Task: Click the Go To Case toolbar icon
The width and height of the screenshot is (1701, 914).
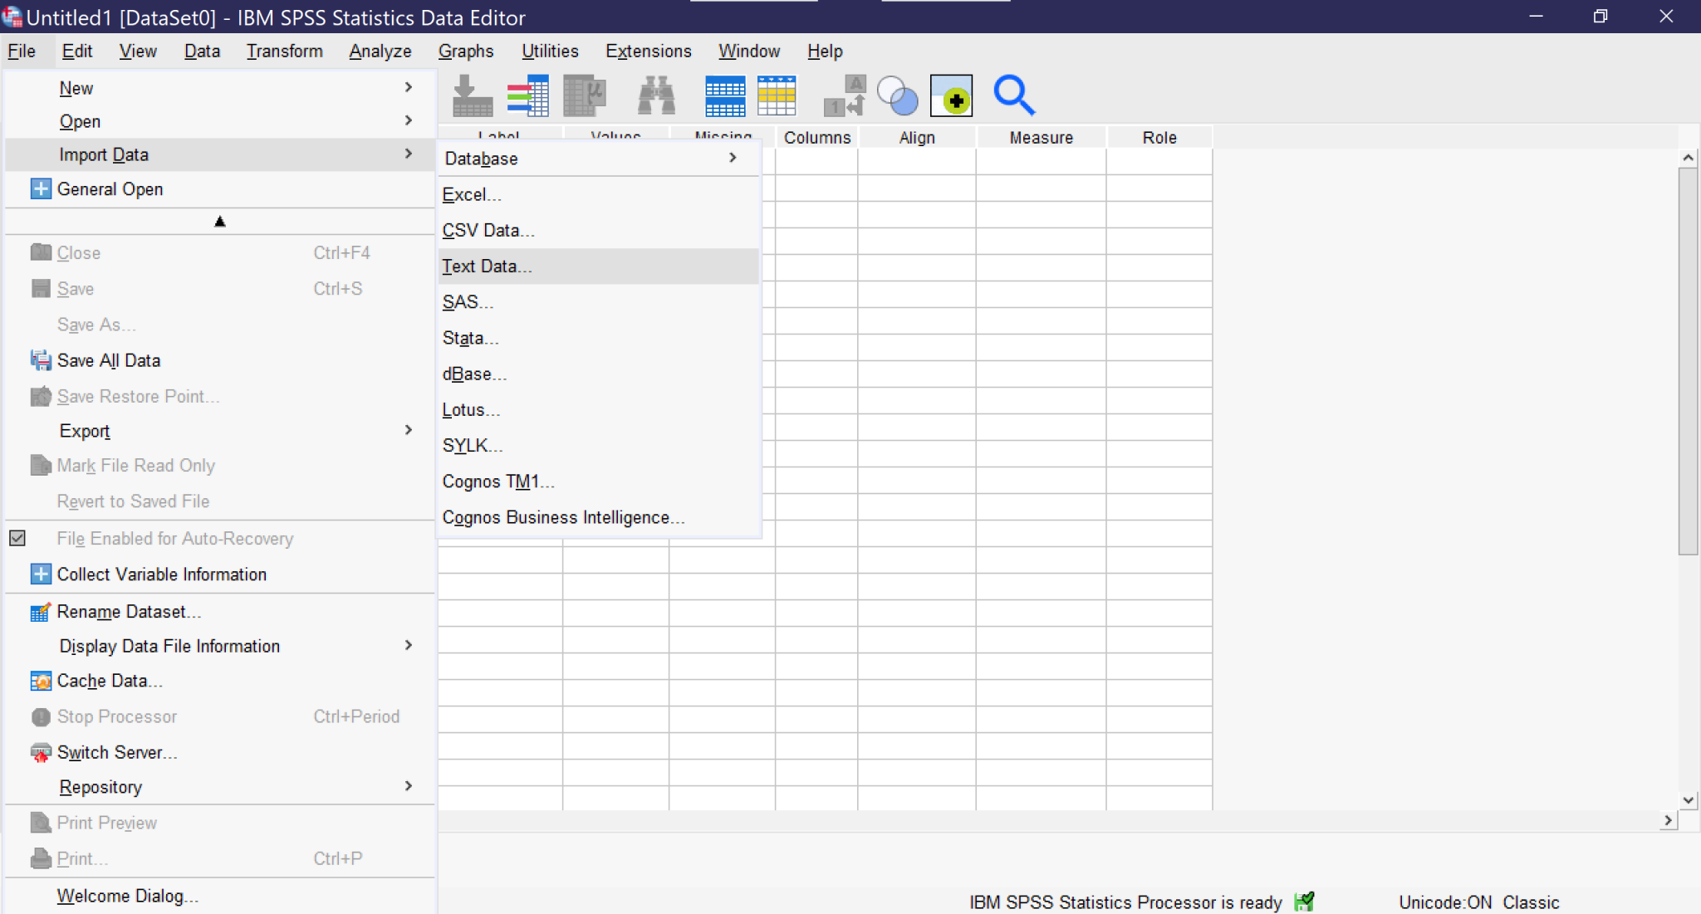Action: point(472,95)
